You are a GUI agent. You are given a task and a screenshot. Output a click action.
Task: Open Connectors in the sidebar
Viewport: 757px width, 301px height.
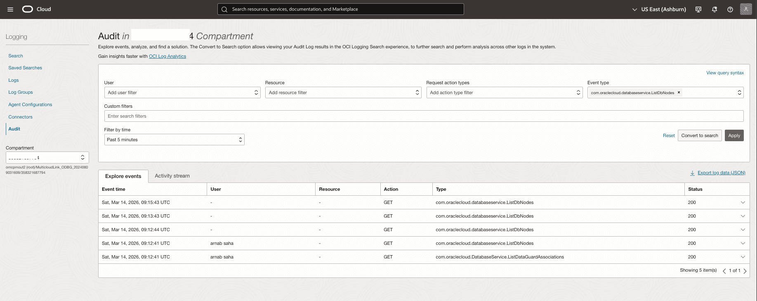[x=20, y=117]
